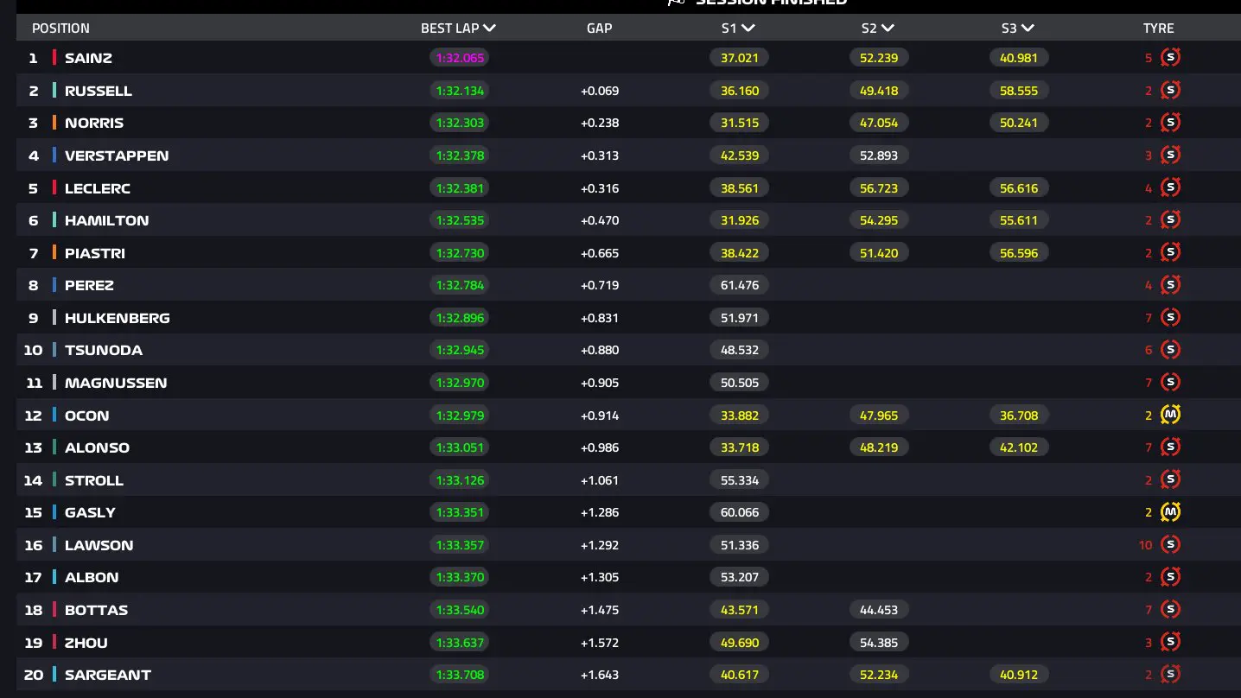
Task: Select driver name ALONSO
Action: click(x=97, y=447)
